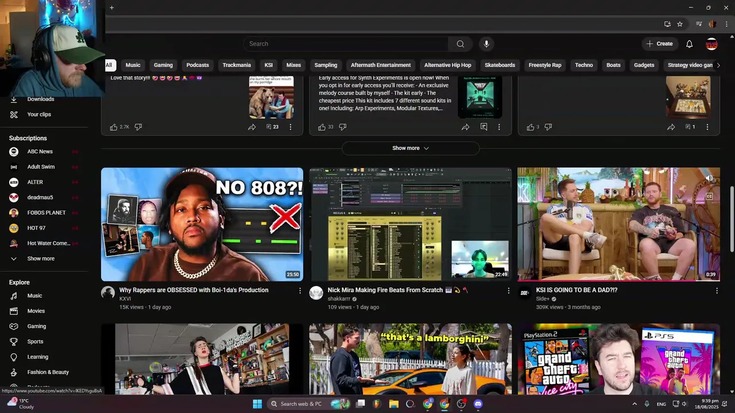735x413 pixels.
Task: Seek the KSI video preview progress bar
Action: [x=618, y=280]
